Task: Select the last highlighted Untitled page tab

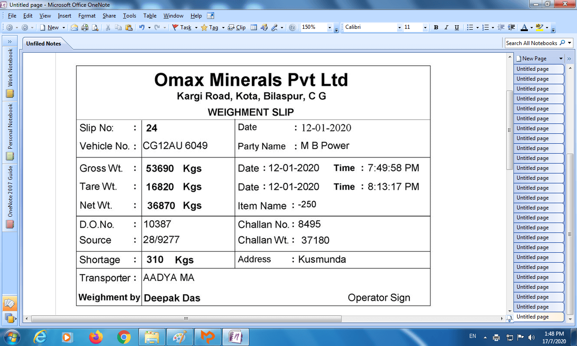Action: (539, 317)
